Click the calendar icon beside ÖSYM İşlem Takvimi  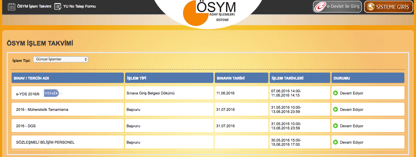(11, 6)
